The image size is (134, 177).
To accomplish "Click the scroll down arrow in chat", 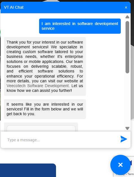I will [127, 128].
